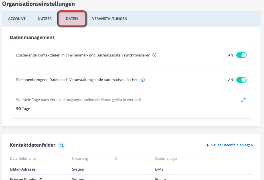The height and width of the screenshot is (180, 264).
Task: Disable Kontaktdaten synchronisieren toggle
Action: [x=241, y=55]
